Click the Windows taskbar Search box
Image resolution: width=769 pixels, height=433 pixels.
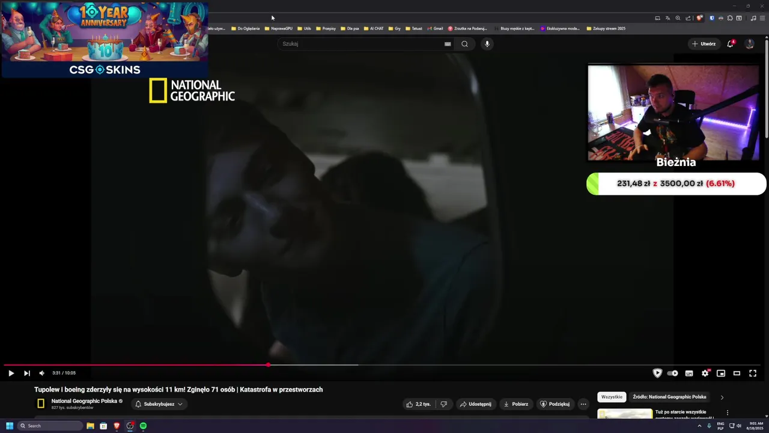50,426
